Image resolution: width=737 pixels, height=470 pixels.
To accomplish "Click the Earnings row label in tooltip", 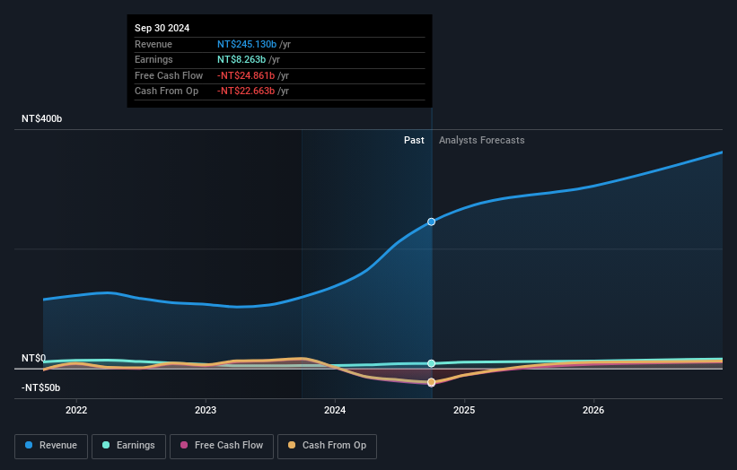I will pos(154,59).
